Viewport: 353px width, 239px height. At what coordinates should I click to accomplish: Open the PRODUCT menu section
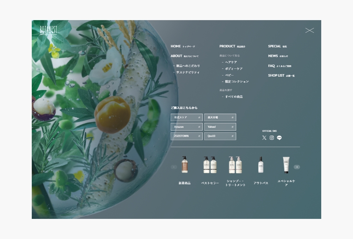click(x=227, y=46)
